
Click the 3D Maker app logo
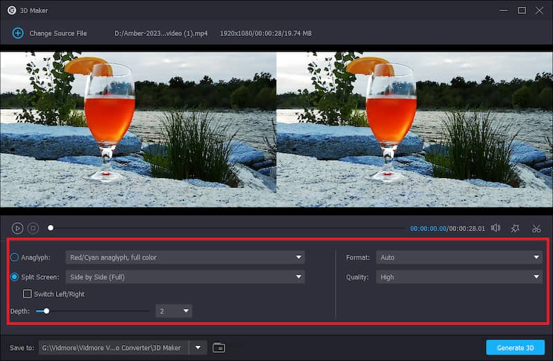coord(12,10)
